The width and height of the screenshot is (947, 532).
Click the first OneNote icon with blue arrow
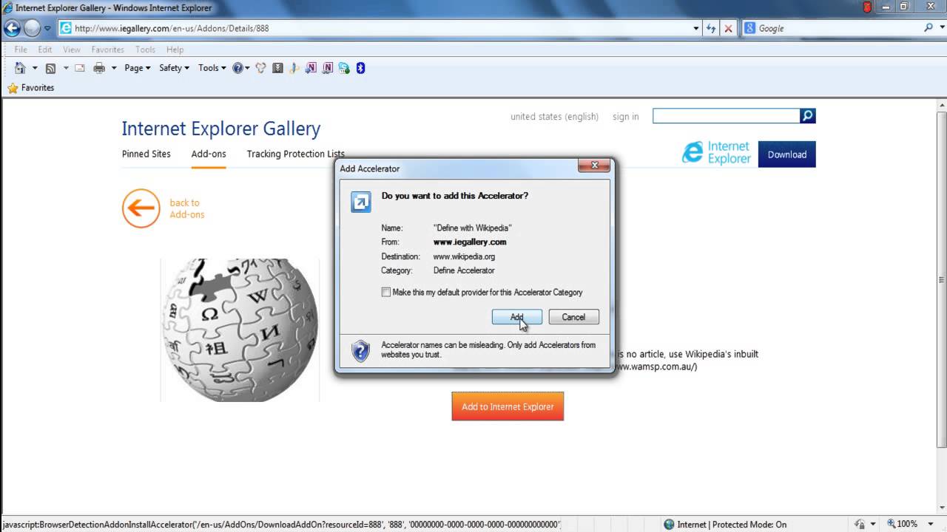tap(311, 68)
